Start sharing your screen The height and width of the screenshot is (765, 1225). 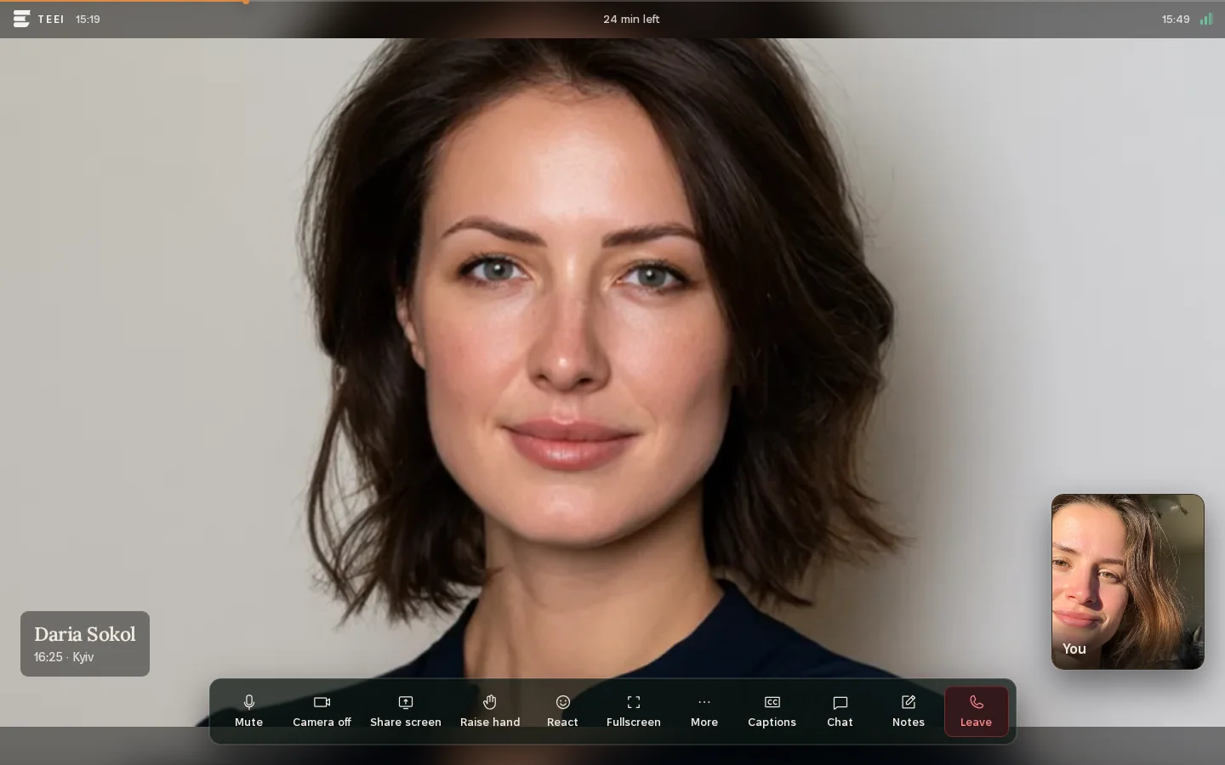point(406,711)
